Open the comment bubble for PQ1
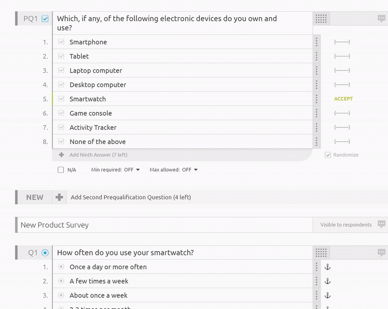 [381, 19]
